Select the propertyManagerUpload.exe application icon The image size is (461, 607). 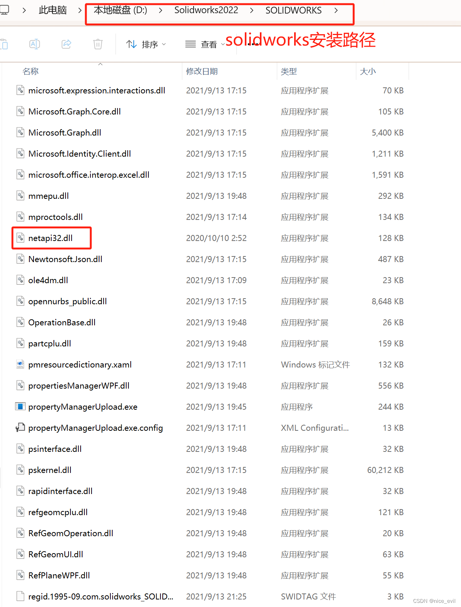(20, 407)
